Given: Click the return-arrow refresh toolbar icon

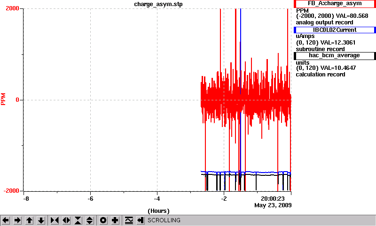Looking at the screenshot, I should [141, 220].
